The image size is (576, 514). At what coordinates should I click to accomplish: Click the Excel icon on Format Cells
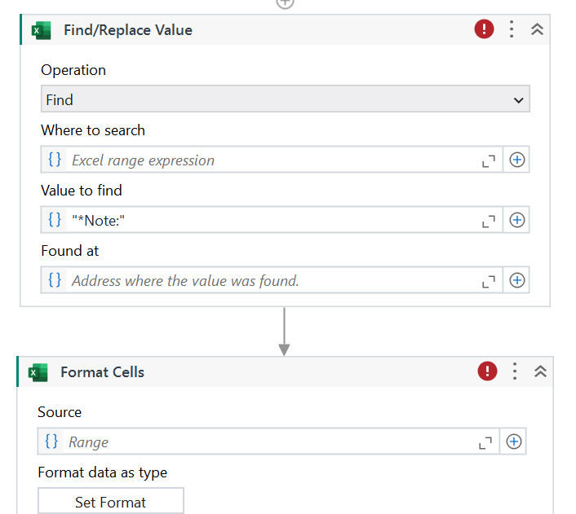38,372
